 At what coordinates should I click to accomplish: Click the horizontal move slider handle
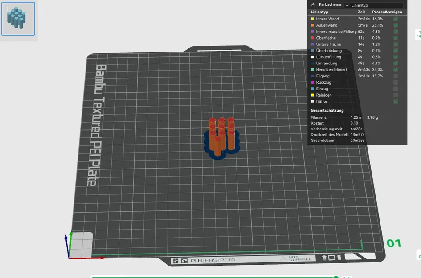pos(335,277)
